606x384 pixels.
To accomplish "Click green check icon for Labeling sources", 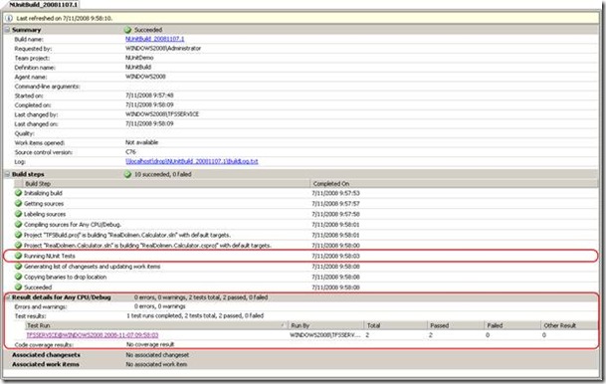I will (18, 214).
